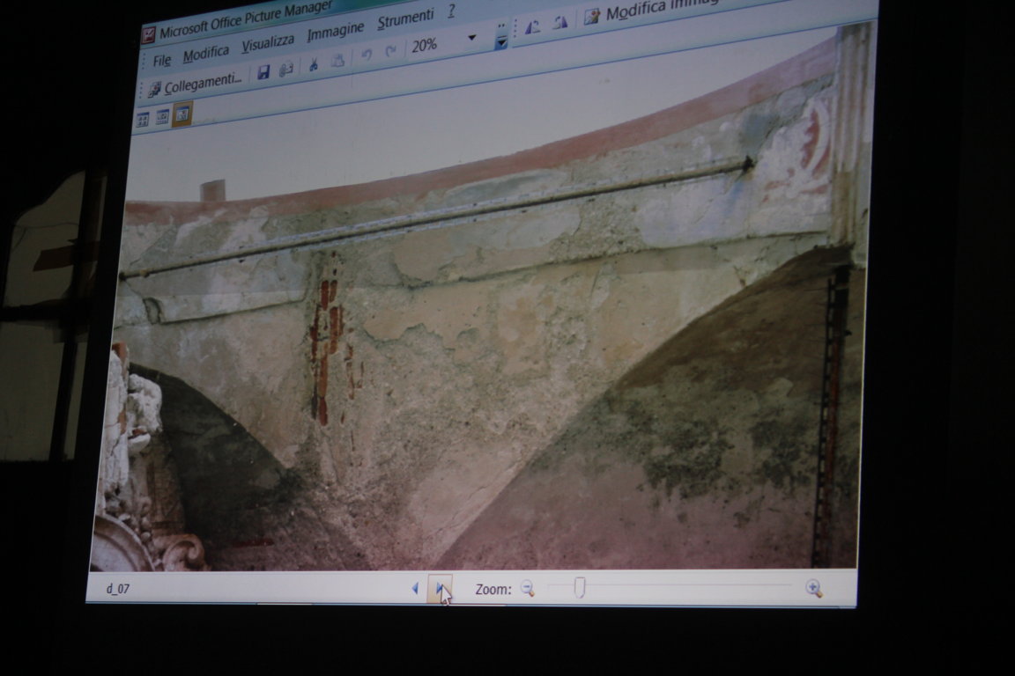The image size is (1015, 676).
Task: Click the Rotate right icon
Action: (x=560, y=23)
